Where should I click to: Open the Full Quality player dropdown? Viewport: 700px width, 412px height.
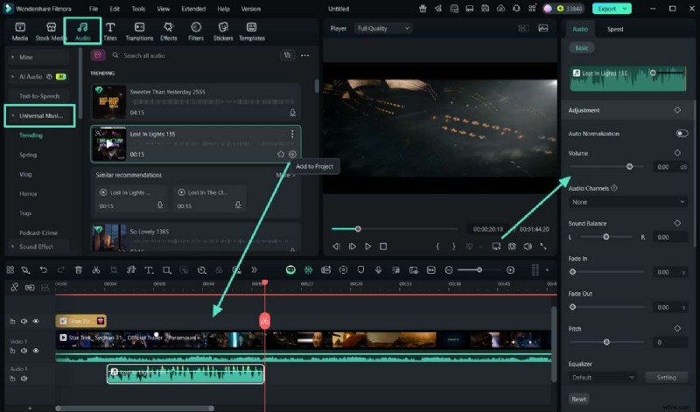coord(382,28)
